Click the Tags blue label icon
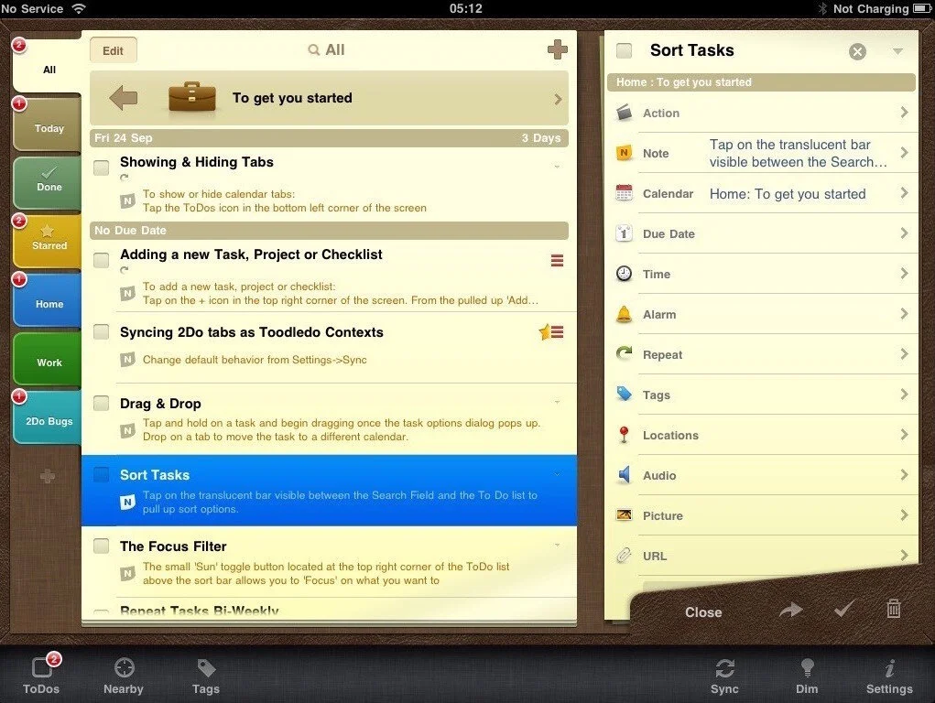The height and width of the screenshot is (703, 935). pyautogui.click(x=624, y=395)
